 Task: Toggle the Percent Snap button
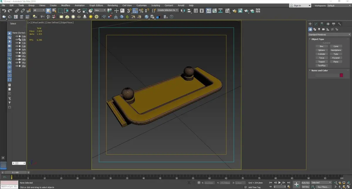click(141, 11)
